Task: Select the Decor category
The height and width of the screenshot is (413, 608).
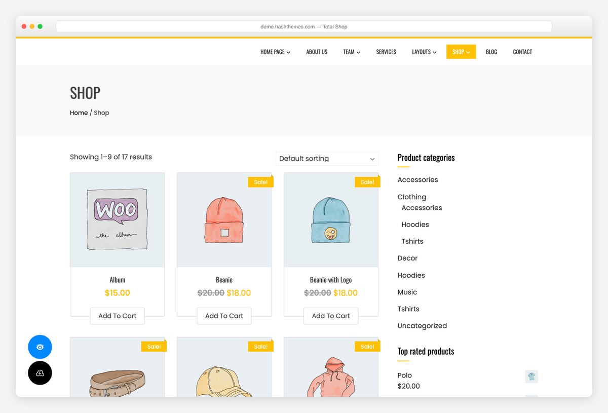Action: (x=407, y=258)
